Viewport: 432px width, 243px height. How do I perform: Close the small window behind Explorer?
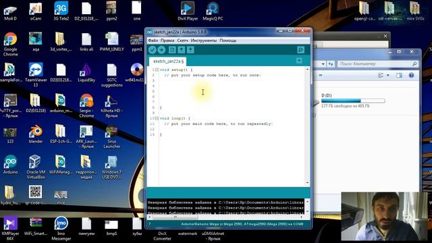pyautogui.click(x=385, y=36)
